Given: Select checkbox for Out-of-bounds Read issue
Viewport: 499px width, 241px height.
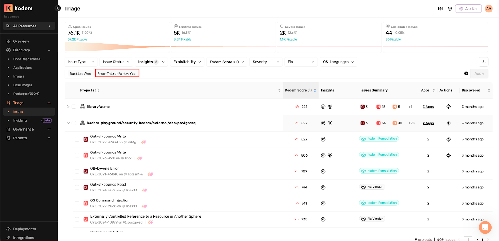Looking at the screenshot, I should pyautogui.click(x=77, y=187).
